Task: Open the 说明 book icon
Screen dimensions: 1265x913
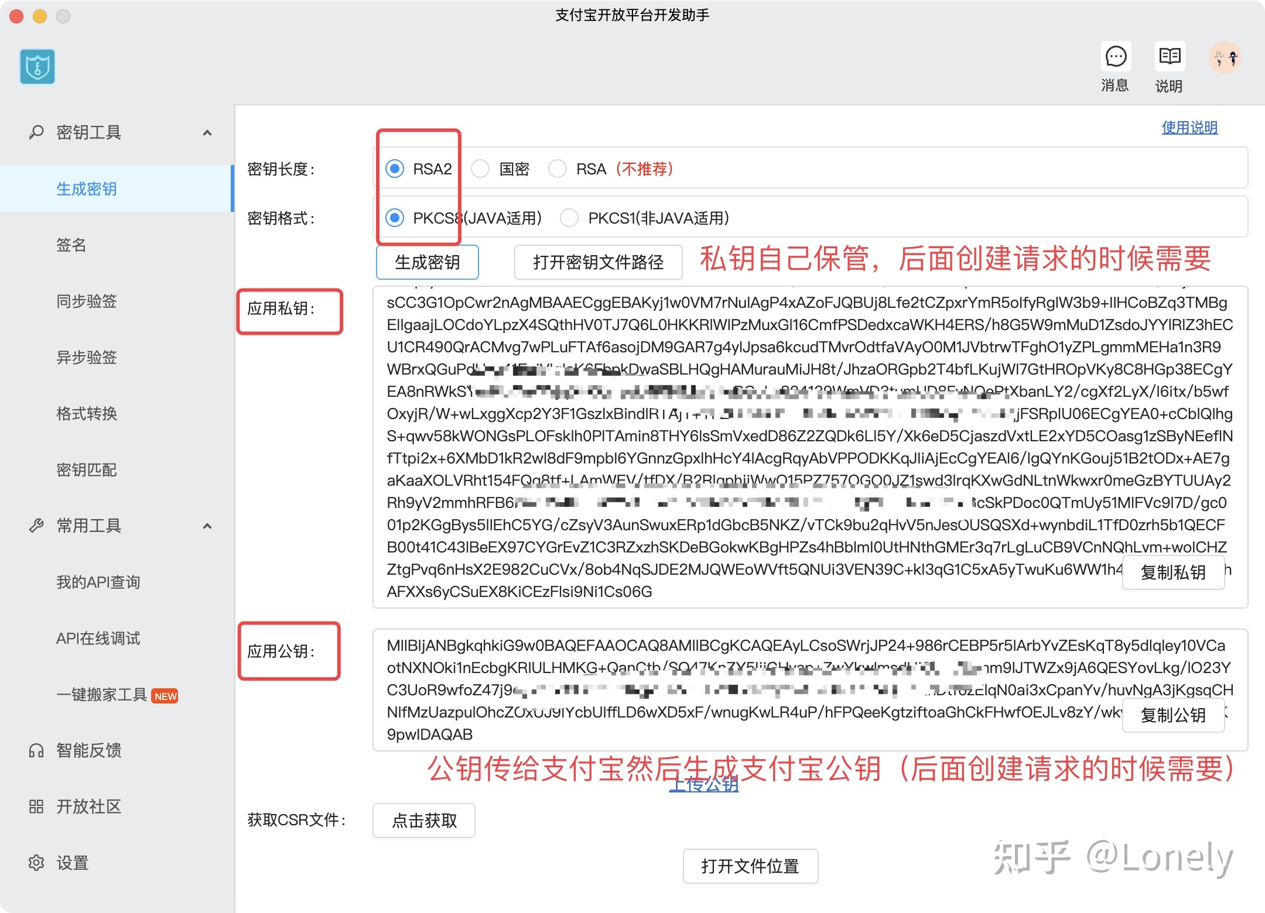Action: pos(1170,57)
